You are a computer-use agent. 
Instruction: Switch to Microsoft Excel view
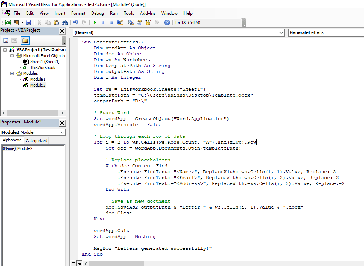click(x=7, y=22)
